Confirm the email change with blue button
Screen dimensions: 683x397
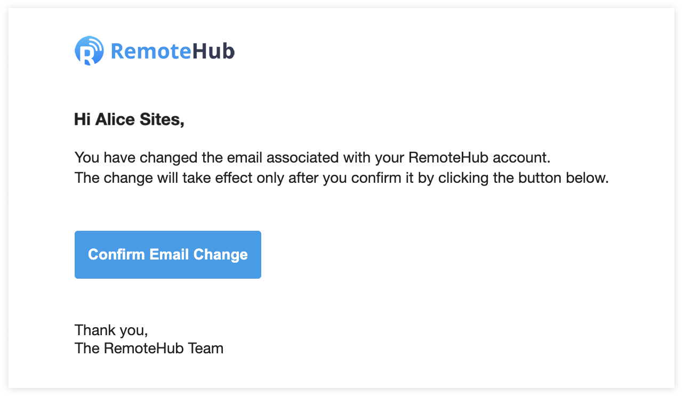pos(168,255)
